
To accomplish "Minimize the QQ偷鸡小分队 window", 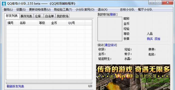I will coord(152,2).
